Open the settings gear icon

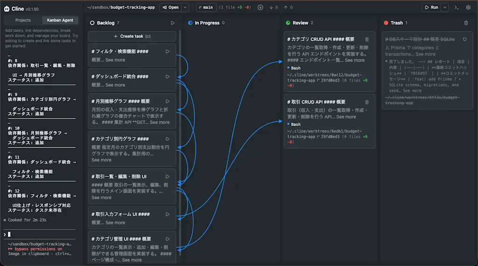click(x=468, y=7)
